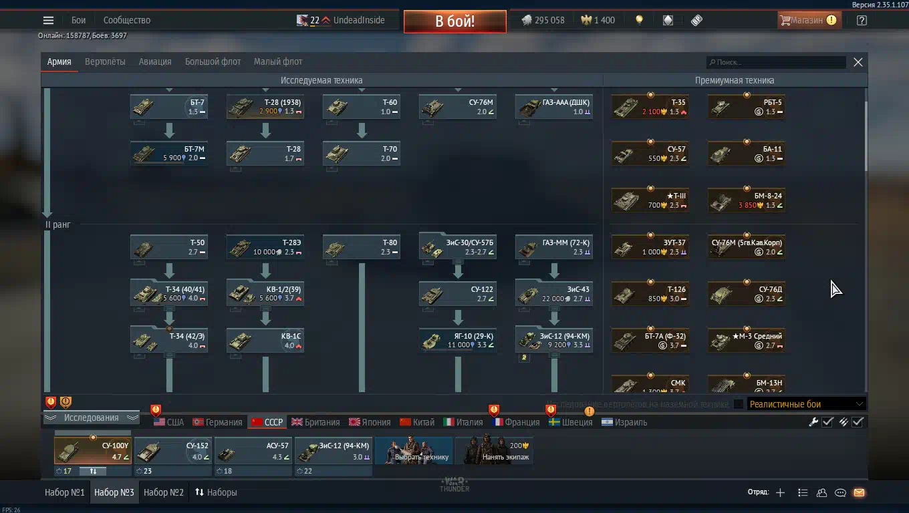Select the СУ-76М vehicle tile
Screen dimensions: 909x513
(458, 107)
